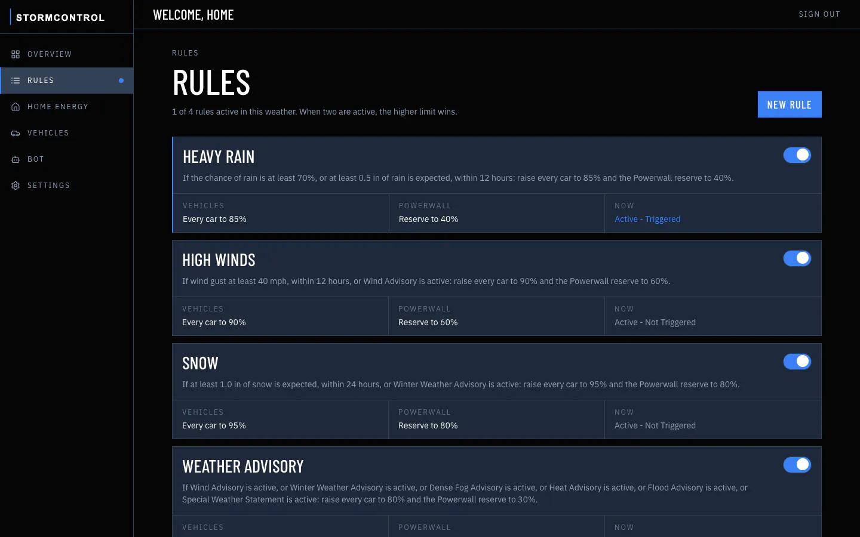The width and height of the screenshot is (860, 537).
Task: Click 'Every car to 90%' value
Action: [x=214, y=322]
